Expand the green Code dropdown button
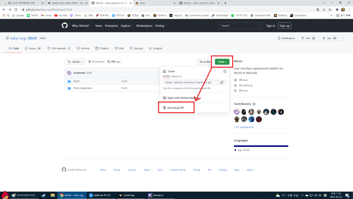This screenshot has height=199, width=353. 222,61
